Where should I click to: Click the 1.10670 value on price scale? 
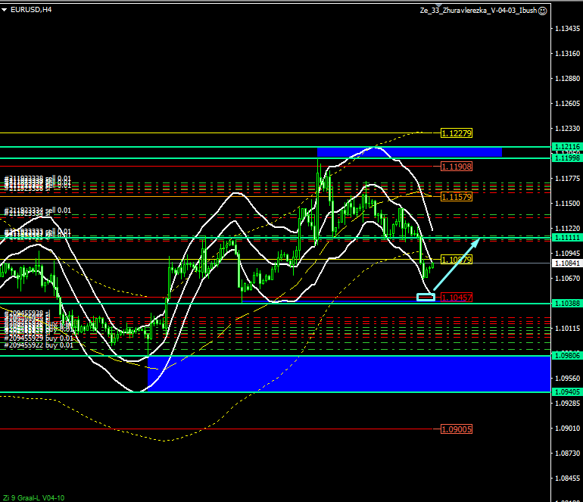tap(567, 278)
